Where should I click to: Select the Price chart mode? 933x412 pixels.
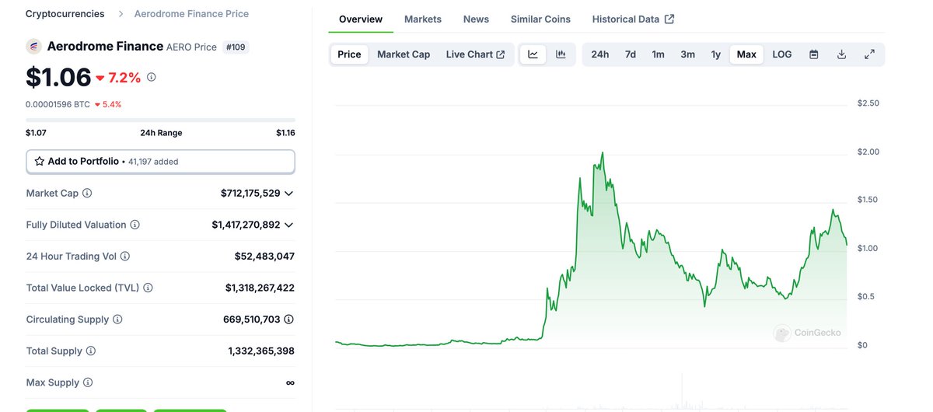349,54
